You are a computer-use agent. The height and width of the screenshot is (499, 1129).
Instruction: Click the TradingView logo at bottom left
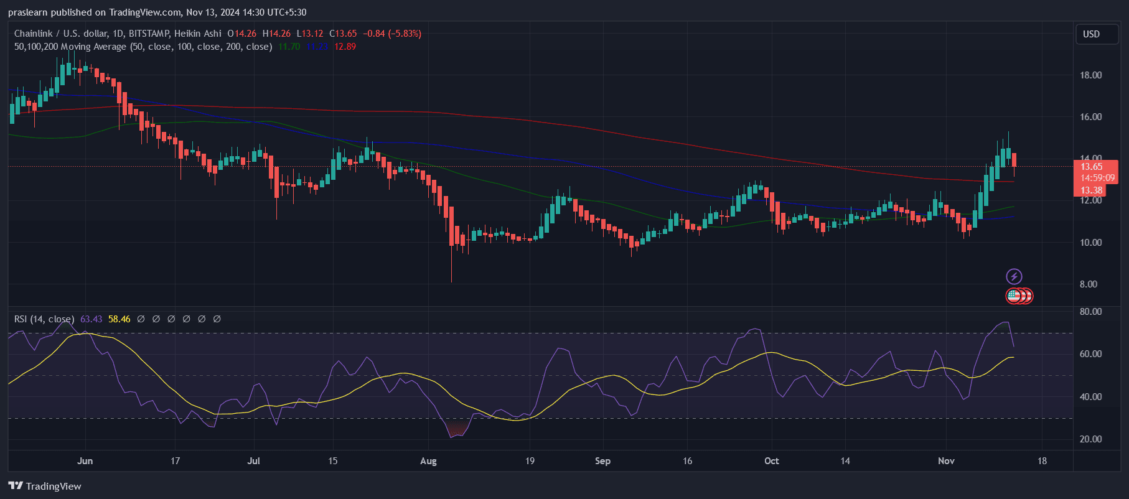click(x=45, y=486)
